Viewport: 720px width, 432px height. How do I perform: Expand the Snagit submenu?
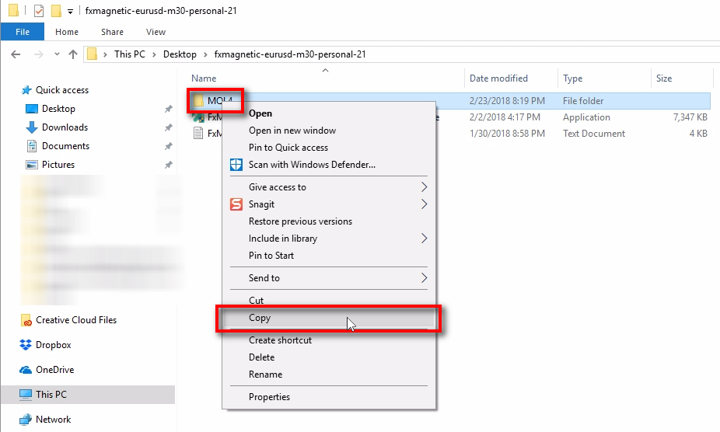point(329,204)
